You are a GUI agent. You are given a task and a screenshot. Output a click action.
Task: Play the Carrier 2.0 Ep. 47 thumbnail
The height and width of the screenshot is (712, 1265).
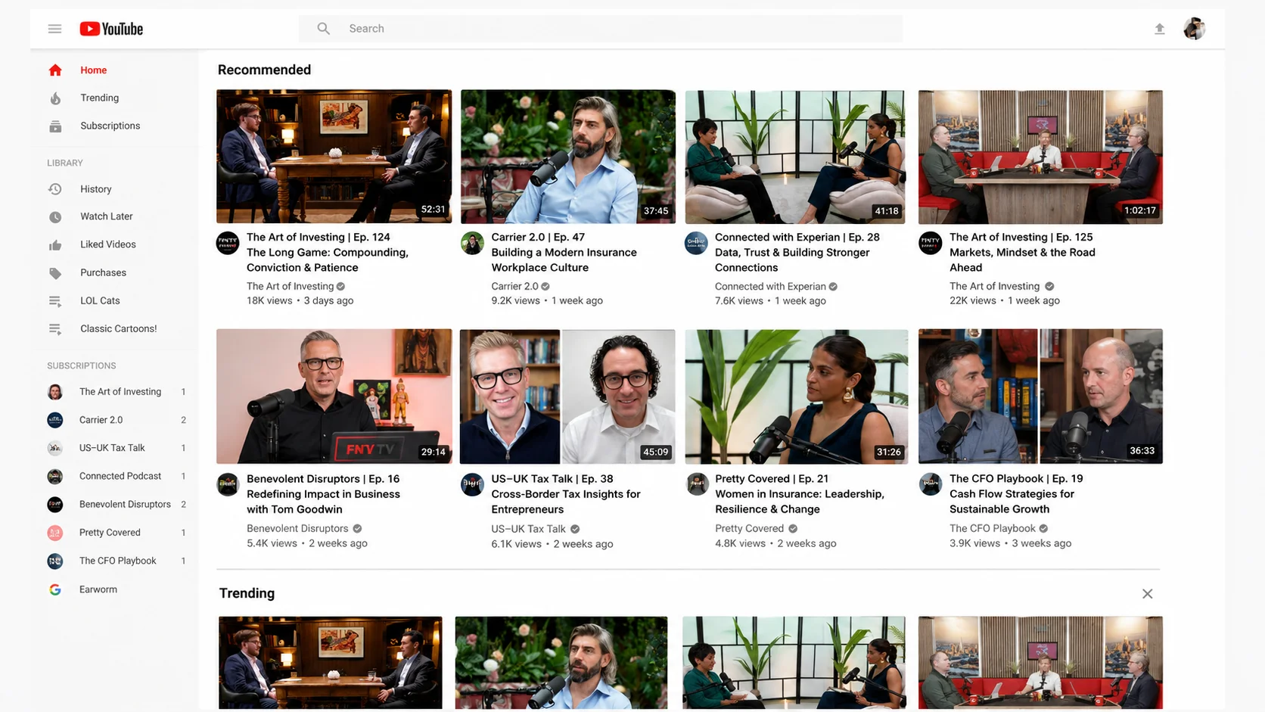tap(568, 157)
